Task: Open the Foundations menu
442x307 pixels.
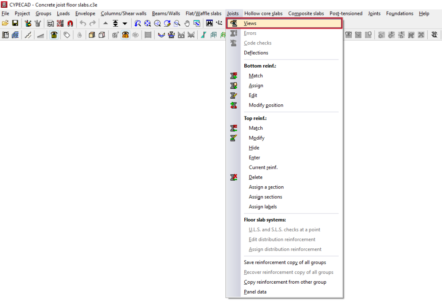Action: coord(399,13)
